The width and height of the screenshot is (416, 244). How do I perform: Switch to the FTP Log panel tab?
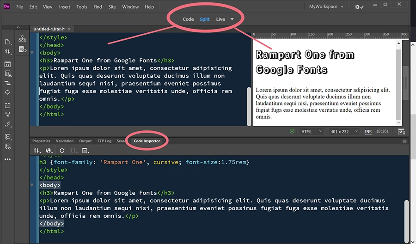pos(104,141)
